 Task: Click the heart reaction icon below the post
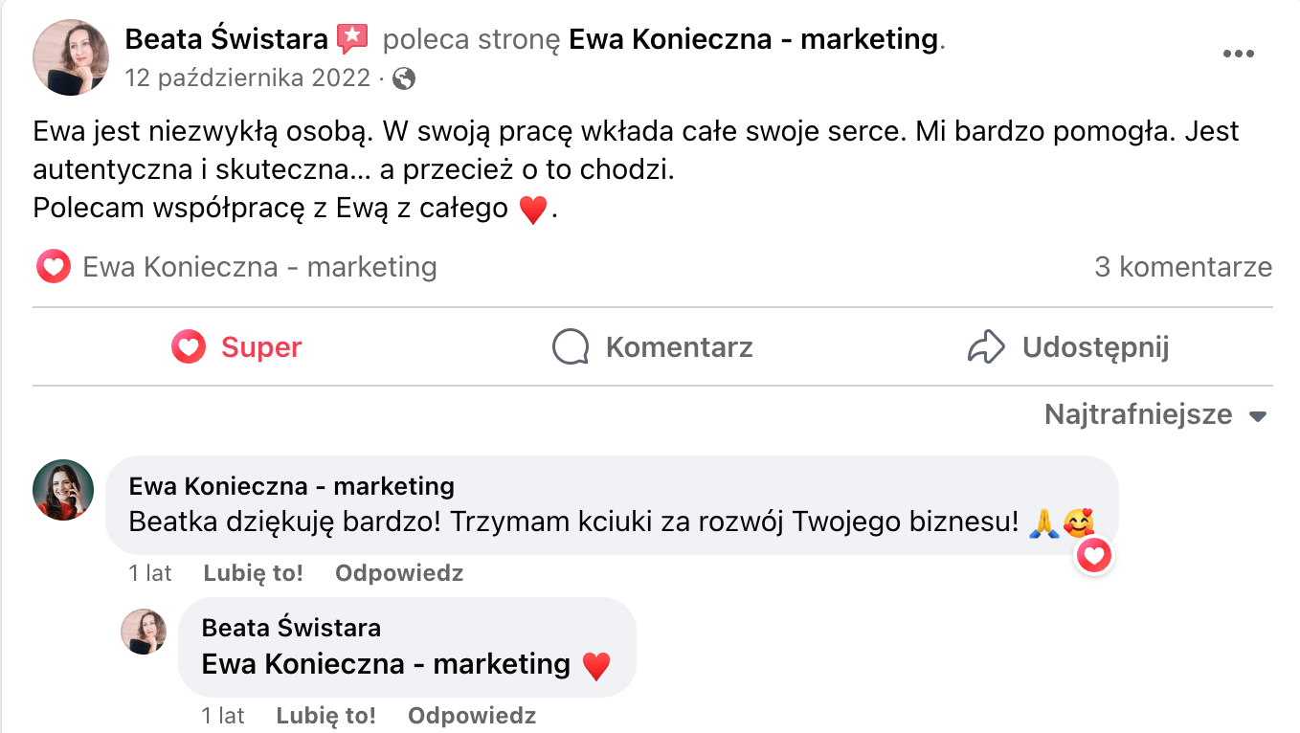point(54,267)
